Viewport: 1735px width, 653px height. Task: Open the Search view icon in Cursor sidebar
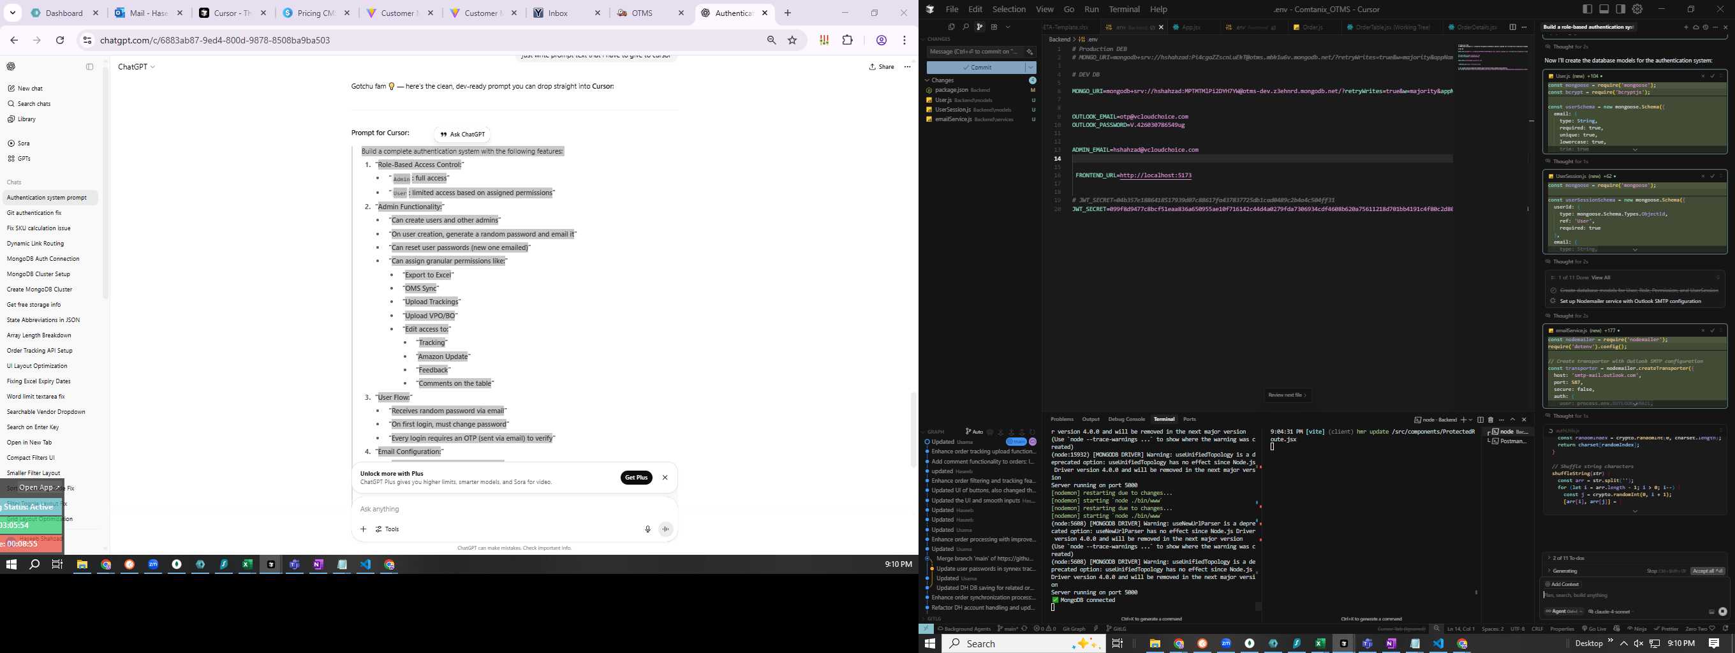point(966,27)
